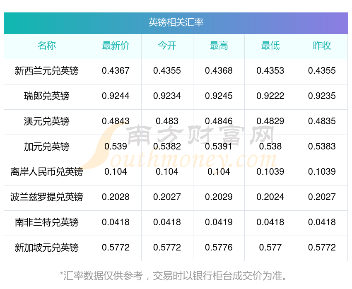The image size is (352, 289).
Task: Select the 0.9245 highest value cell
Action: (x=219, y=96)
